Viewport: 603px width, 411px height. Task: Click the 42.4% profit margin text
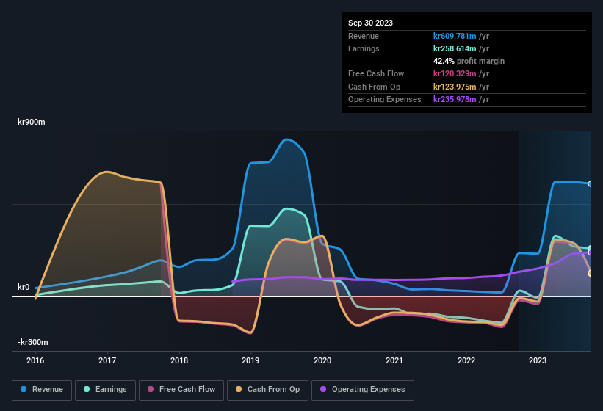469,61
